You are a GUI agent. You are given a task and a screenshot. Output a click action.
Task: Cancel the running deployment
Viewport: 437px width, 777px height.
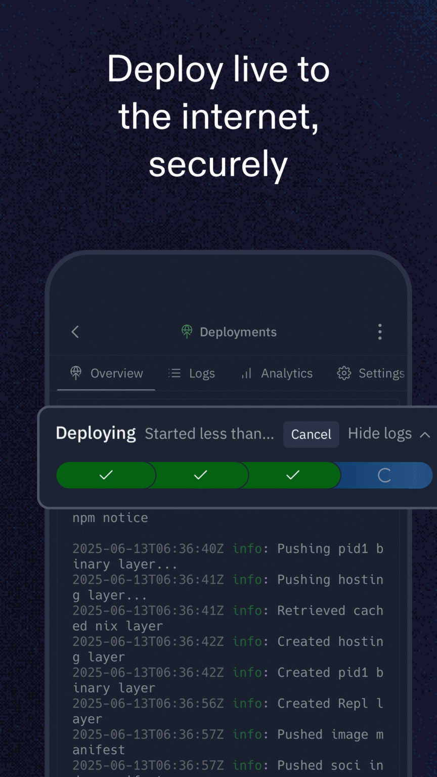pos(311,434)
